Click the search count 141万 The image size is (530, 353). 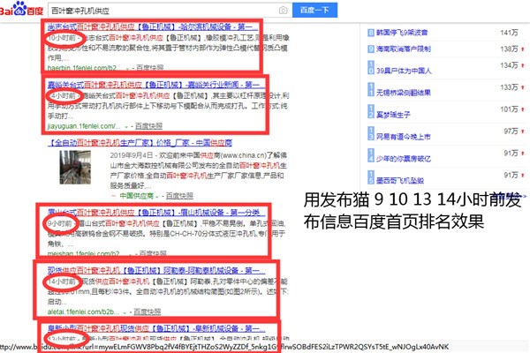(x=509, y=33)
